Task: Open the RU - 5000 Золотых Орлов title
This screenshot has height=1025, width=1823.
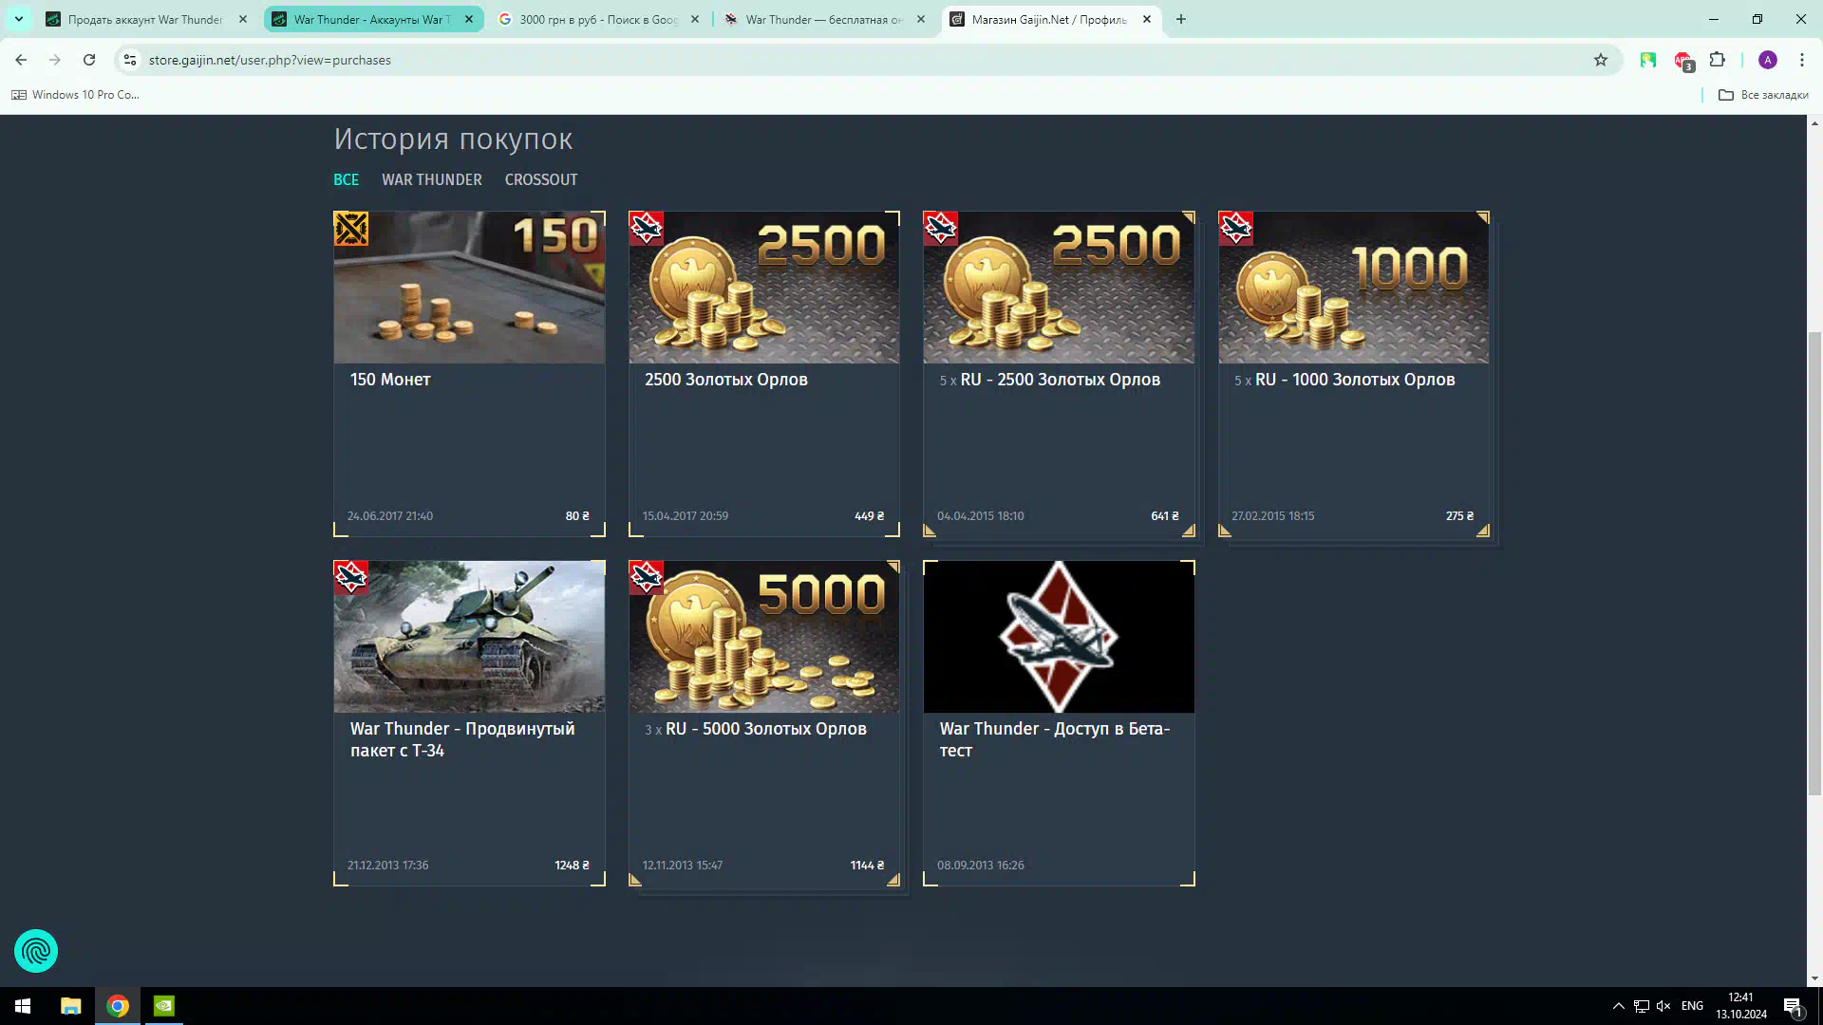Action: 765,729
